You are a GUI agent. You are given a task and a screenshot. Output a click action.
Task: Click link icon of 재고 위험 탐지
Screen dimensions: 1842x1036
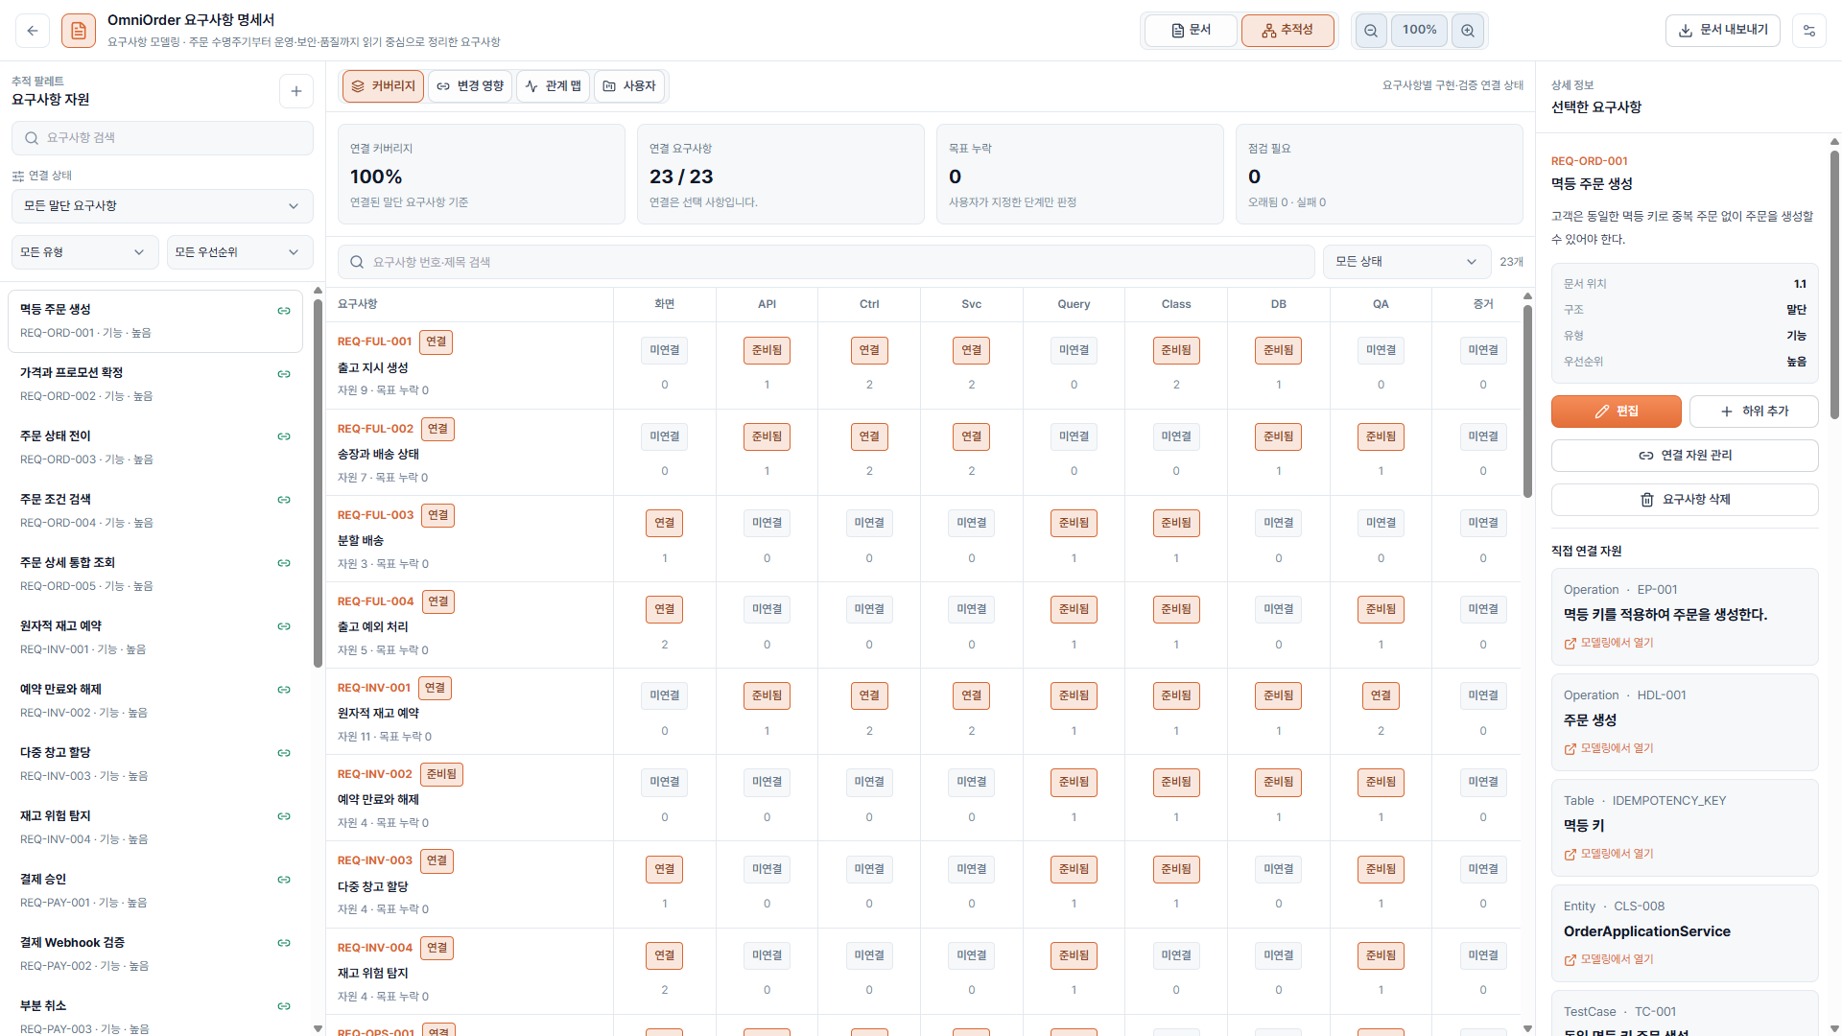pos(284,816)
